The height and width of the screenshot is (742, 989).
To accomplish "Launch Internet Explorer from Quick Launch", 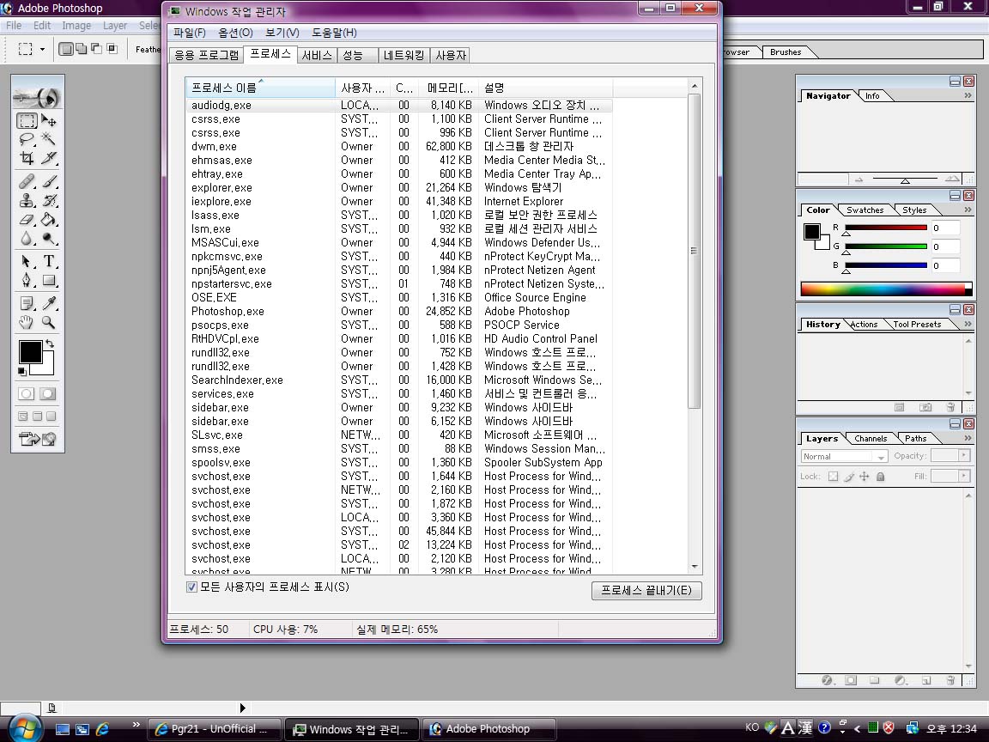I will [x=102, y=729].
